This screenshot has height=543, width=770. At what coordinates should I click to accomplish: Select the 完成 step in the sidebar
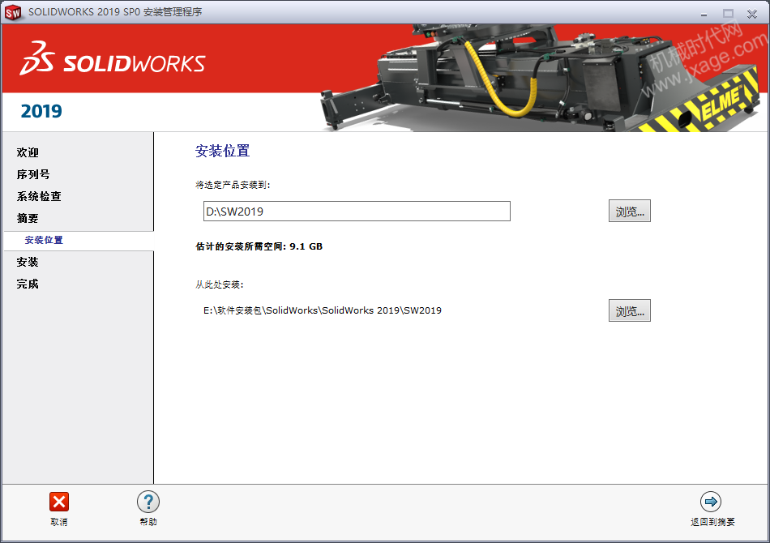tap(28, 284)
